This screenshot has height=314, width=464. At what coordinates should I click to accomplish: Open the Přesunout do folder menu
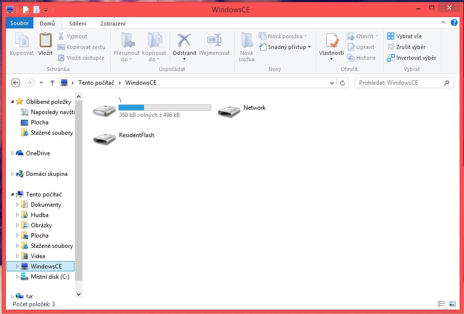pyautogui.click(x=126, y=47)
